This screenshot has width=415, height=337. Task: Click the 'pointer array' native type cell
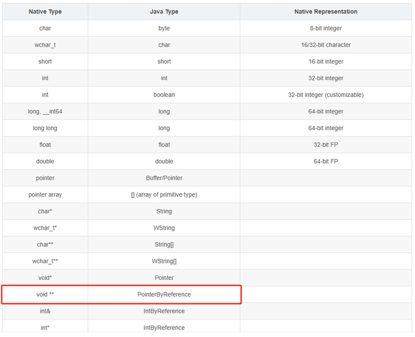(x=45, y=194)
